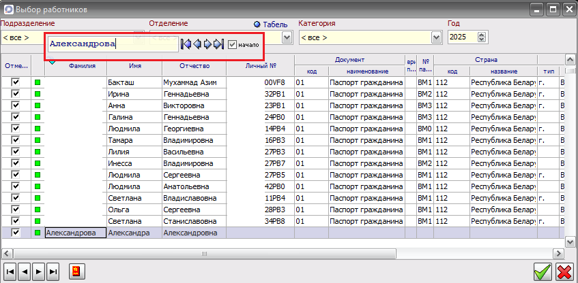Toggle the "начало" checkbox
This screenshot has width=578, height=283.
point(233,45)
